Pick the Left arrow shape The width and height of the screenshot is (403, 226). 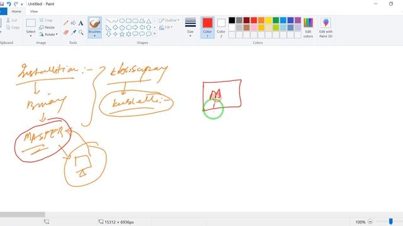[142, 28]
